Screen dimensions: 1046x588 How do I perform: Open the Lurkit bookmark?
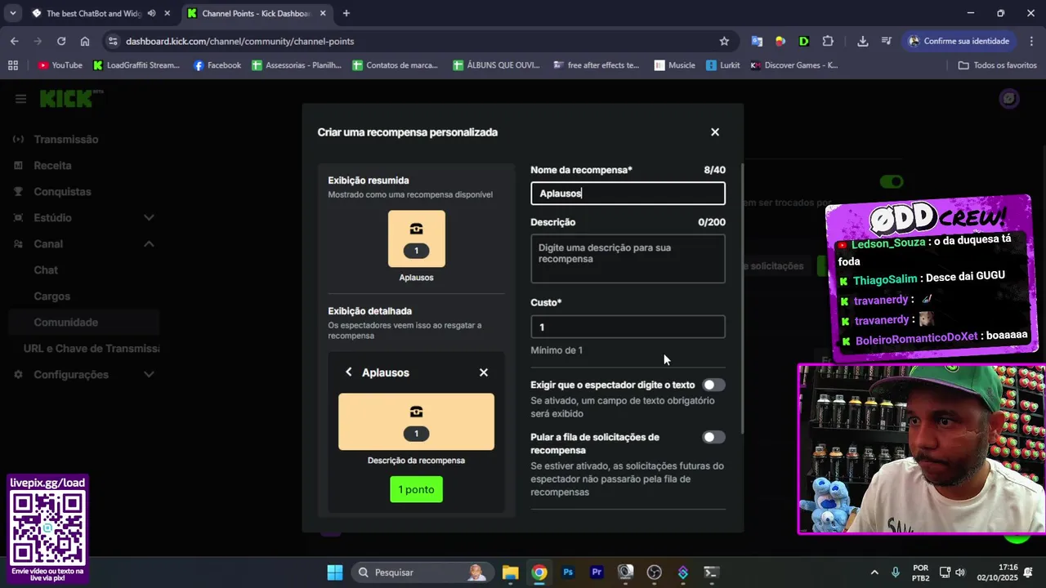pyautogui.click(x=723, y=65)
